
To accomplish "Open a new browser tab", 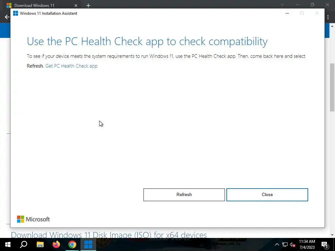I will click(88, 6).
